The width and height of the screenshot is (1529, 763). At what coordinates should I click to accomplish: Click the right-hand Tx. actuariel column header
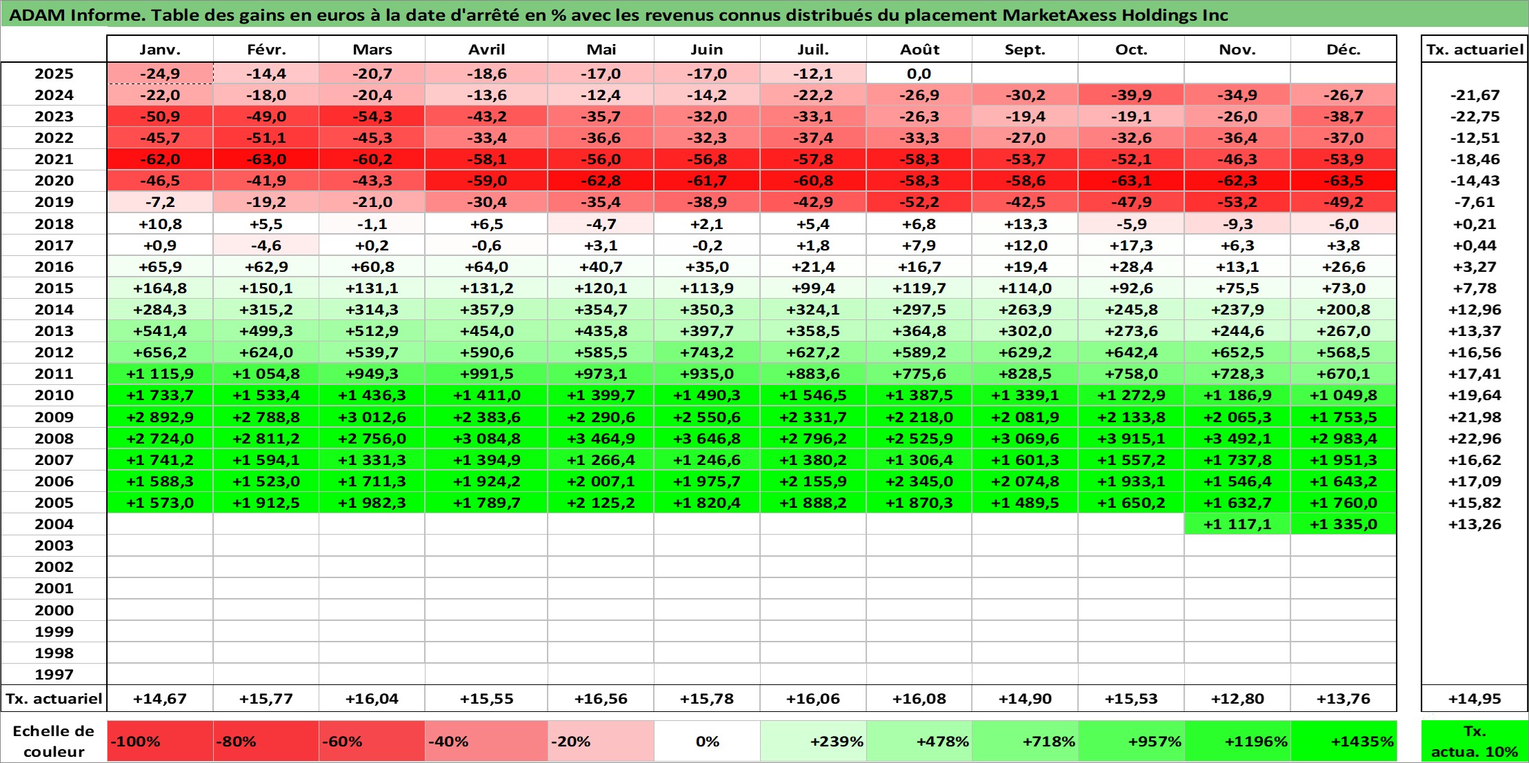tap(1475, 49)
